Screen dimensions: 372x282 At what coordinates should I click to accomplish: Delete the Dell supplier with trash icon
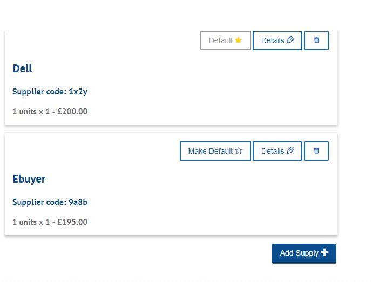point(316,40)
